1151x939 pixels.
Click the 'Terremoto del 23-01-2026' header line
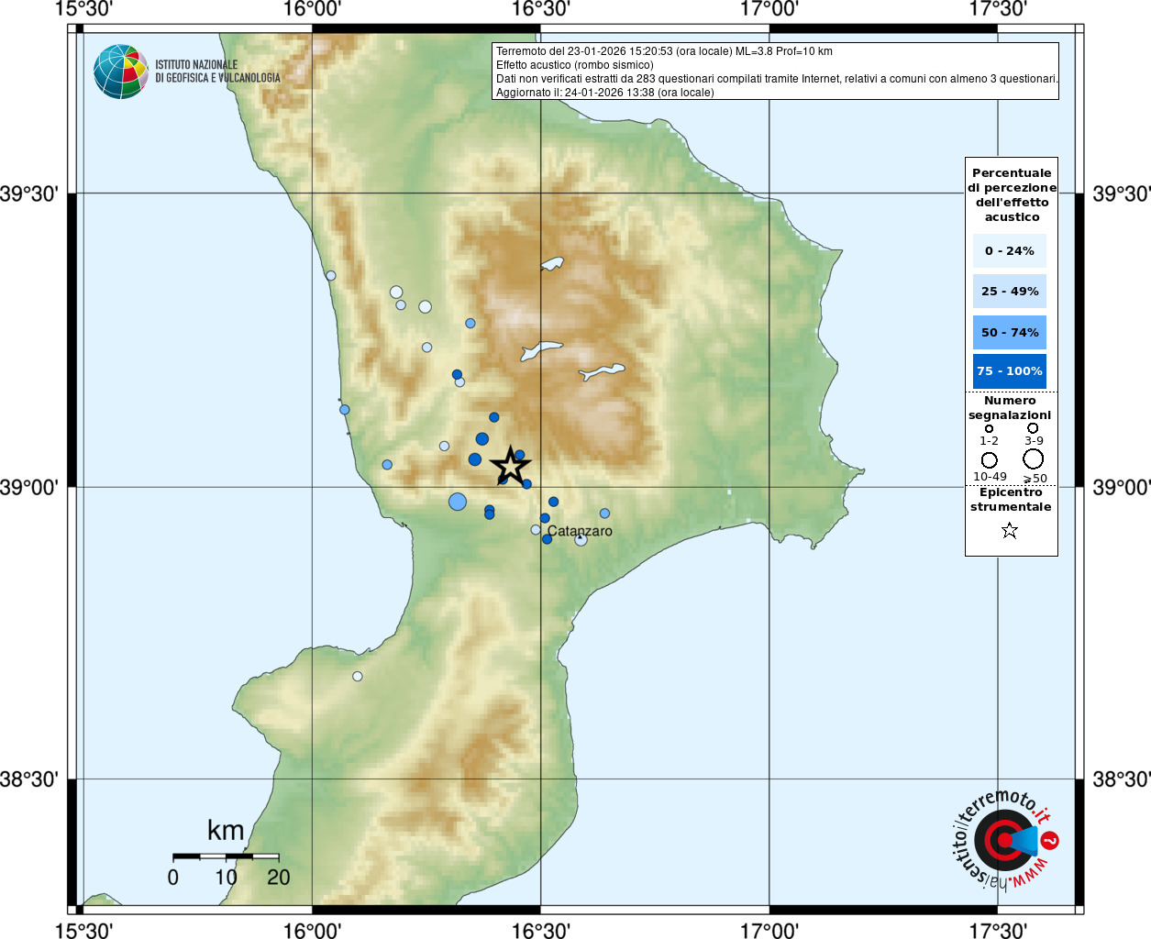pos(664,51)
